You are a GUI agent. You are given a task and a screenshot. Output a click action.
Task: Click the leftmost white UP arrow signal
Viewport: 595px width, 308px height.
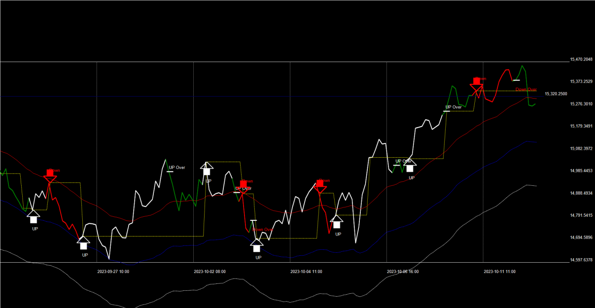(33, 216)
